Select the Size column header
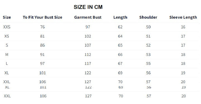This screenshot has width=201, height=104. [x=7, y=17]
